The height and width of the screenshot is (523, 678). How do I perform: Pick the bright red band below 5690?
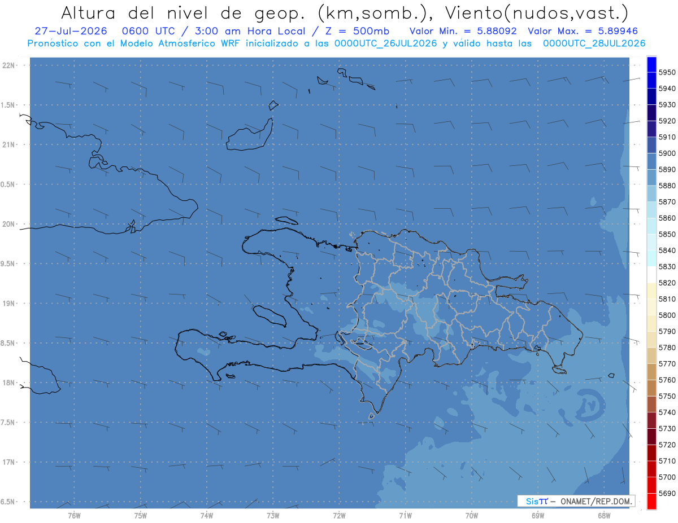(x=651, y=501)
